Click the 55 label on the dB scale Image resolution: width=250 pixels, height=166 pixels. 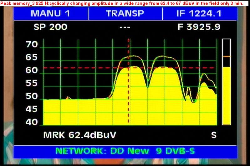click(32, 83)
